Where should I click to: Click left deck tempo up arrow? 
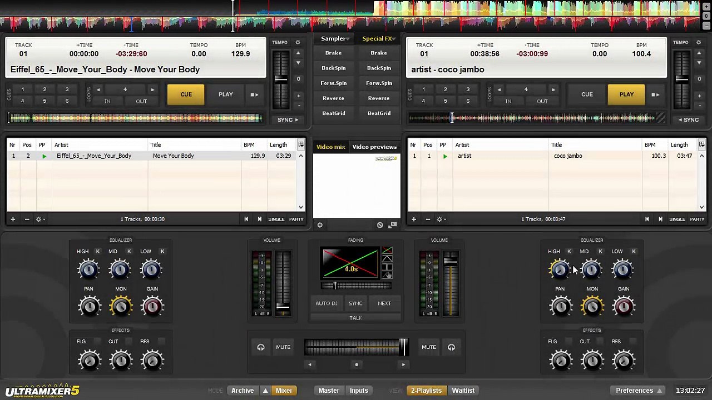click(298, 54)
